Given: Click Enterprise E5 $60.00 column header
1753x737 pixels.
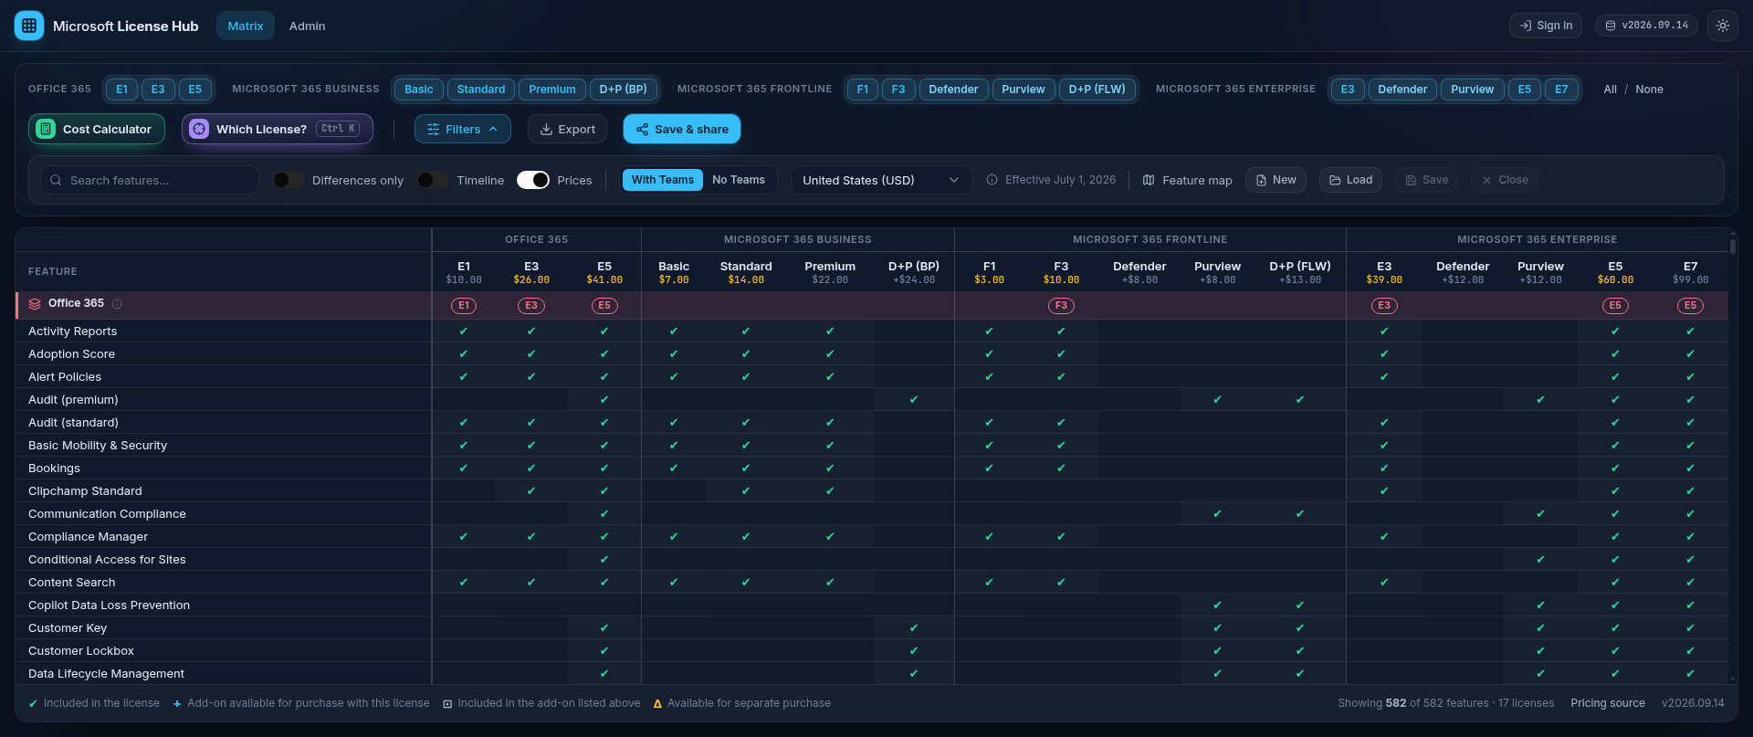Looking at the screenshot, I should [x=1615, y=272].
